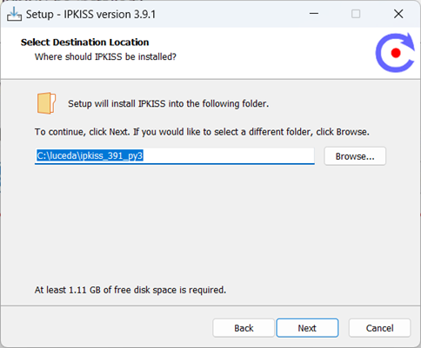Click the Setup will install IPKISS sentence
421x348 pixels.
pos(169,103)
